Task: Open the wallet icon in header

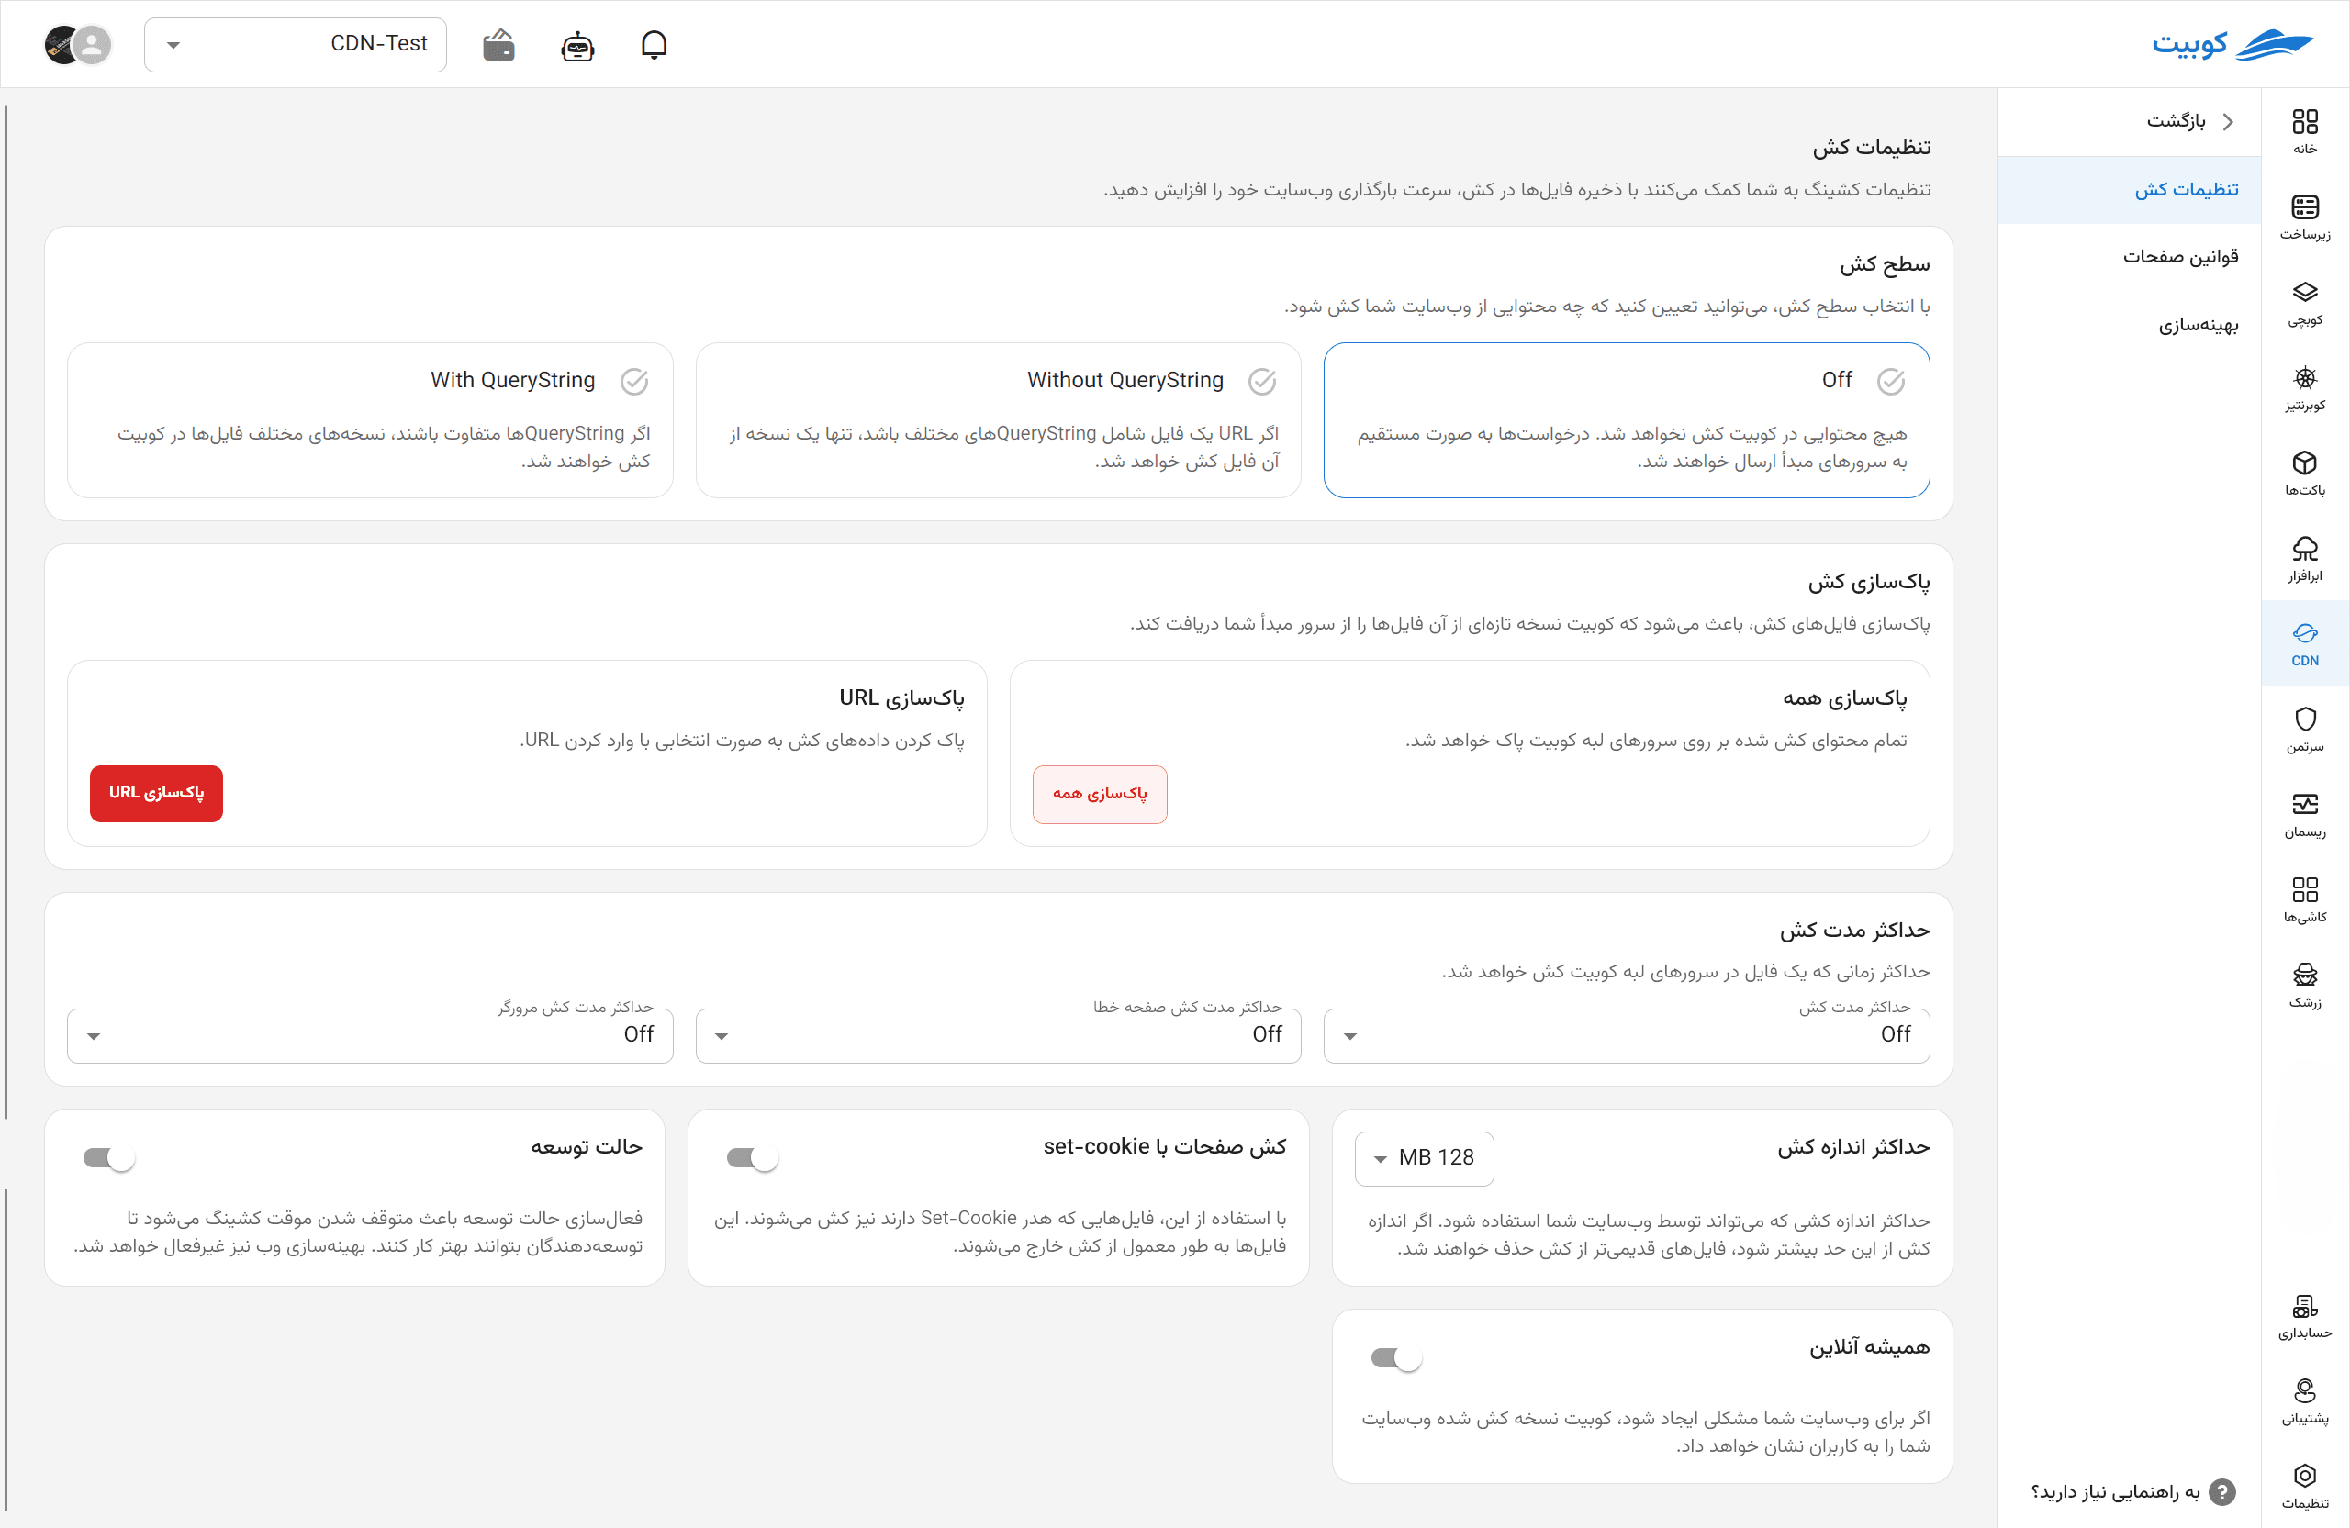Action: pos(498,44)
